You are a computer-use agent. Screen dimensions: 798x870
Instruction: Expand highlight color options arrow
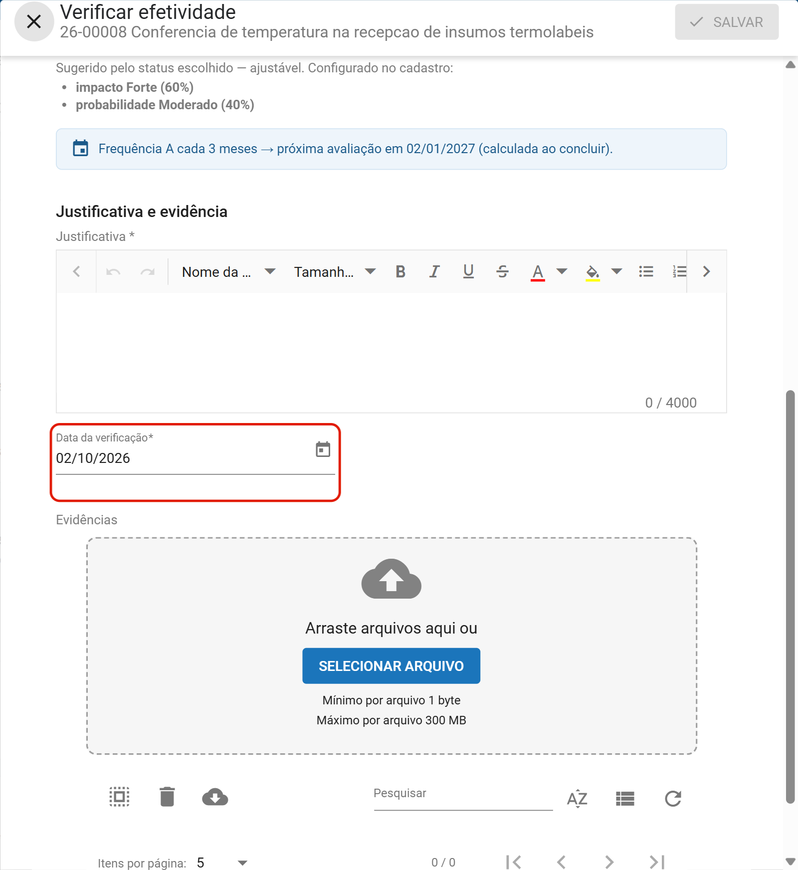click(617, 272)
